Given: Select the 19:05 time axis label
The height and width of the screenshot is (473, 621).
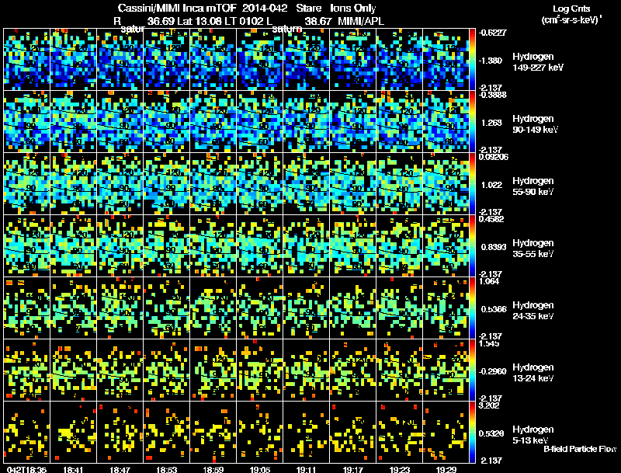Looking at the screenshot, I should pos(260,469).
